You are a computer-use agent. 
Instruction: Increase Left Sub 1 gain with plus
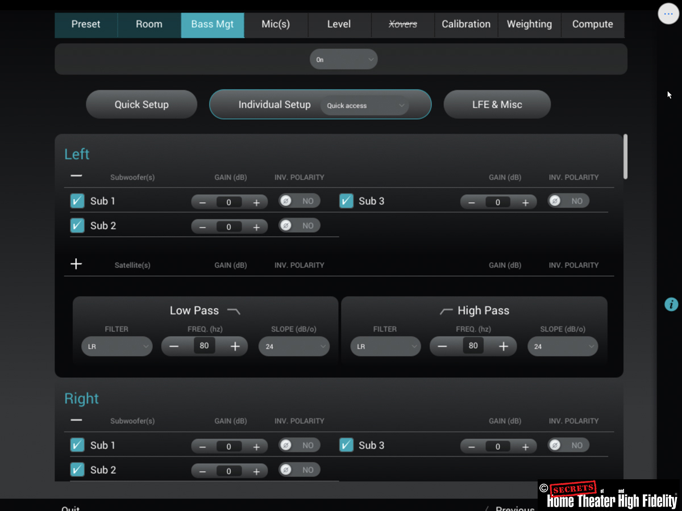256,202
